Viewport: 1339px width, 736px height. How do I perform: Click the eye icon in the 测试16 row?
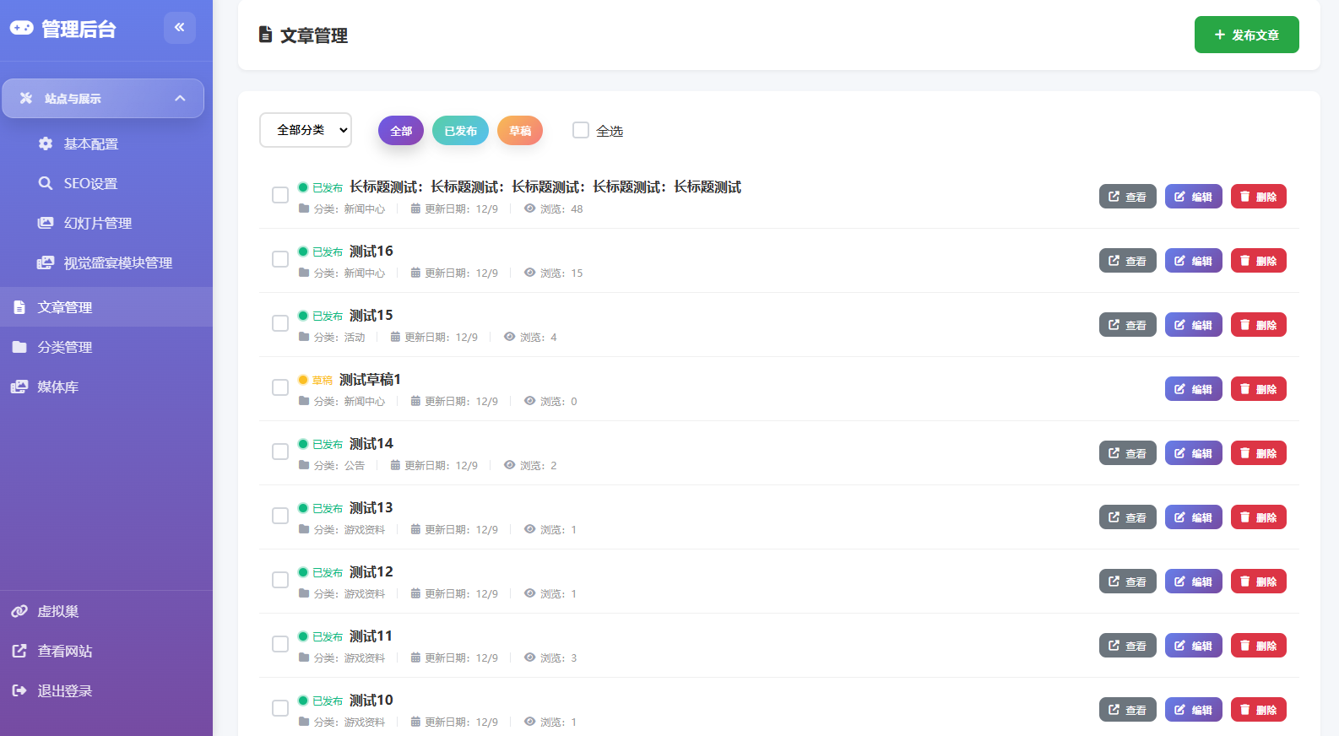pyautogui.click(x=529, y=273)
